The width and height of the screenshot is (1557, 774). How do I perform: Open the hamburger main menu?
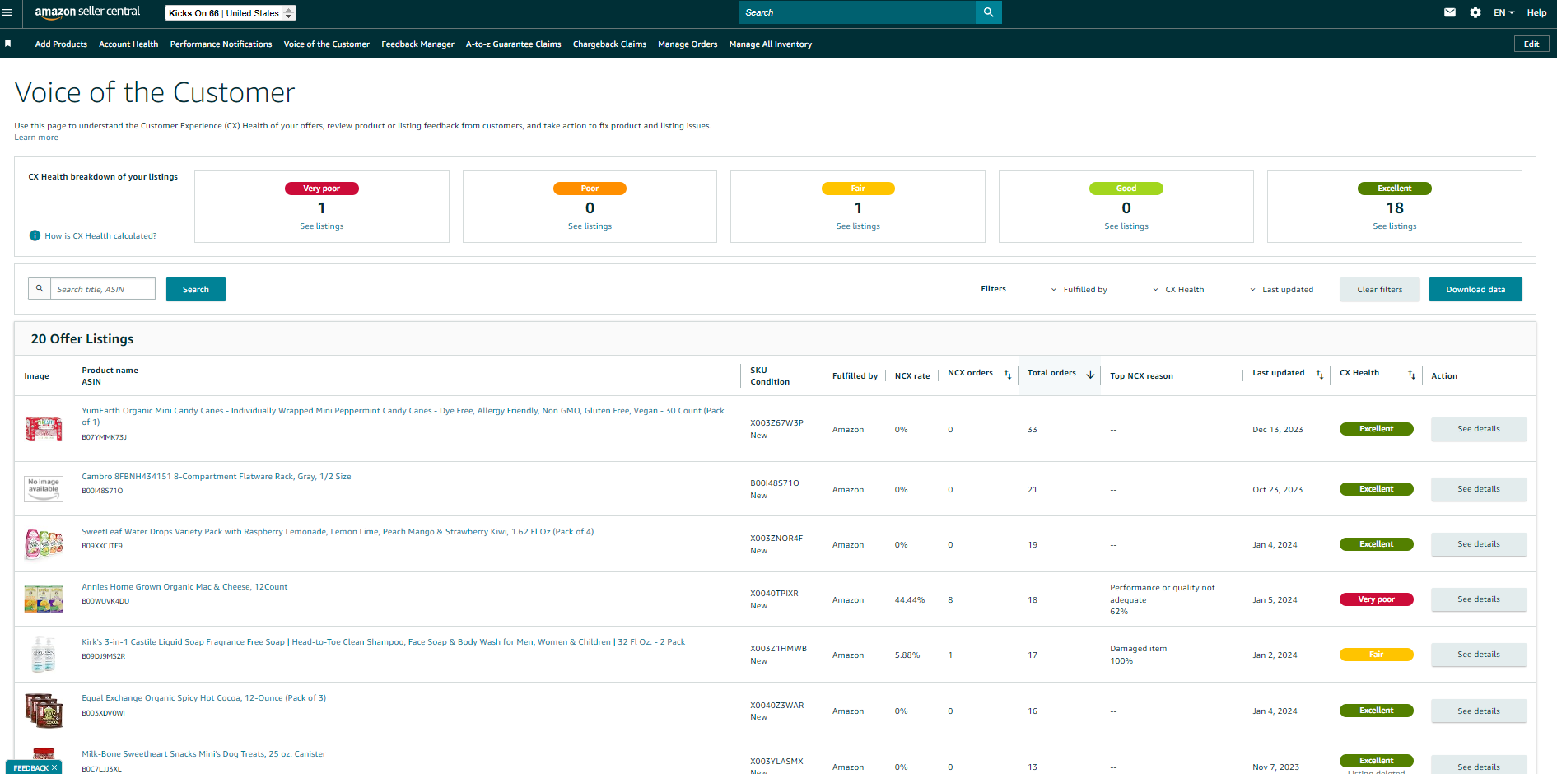[x=7, y=12]
